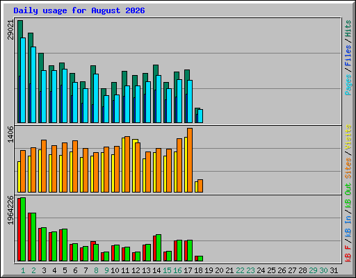Viewport: 356px width, 278px height.
Task: Click day 7 on the x-axis
Action: coord(86,270)
